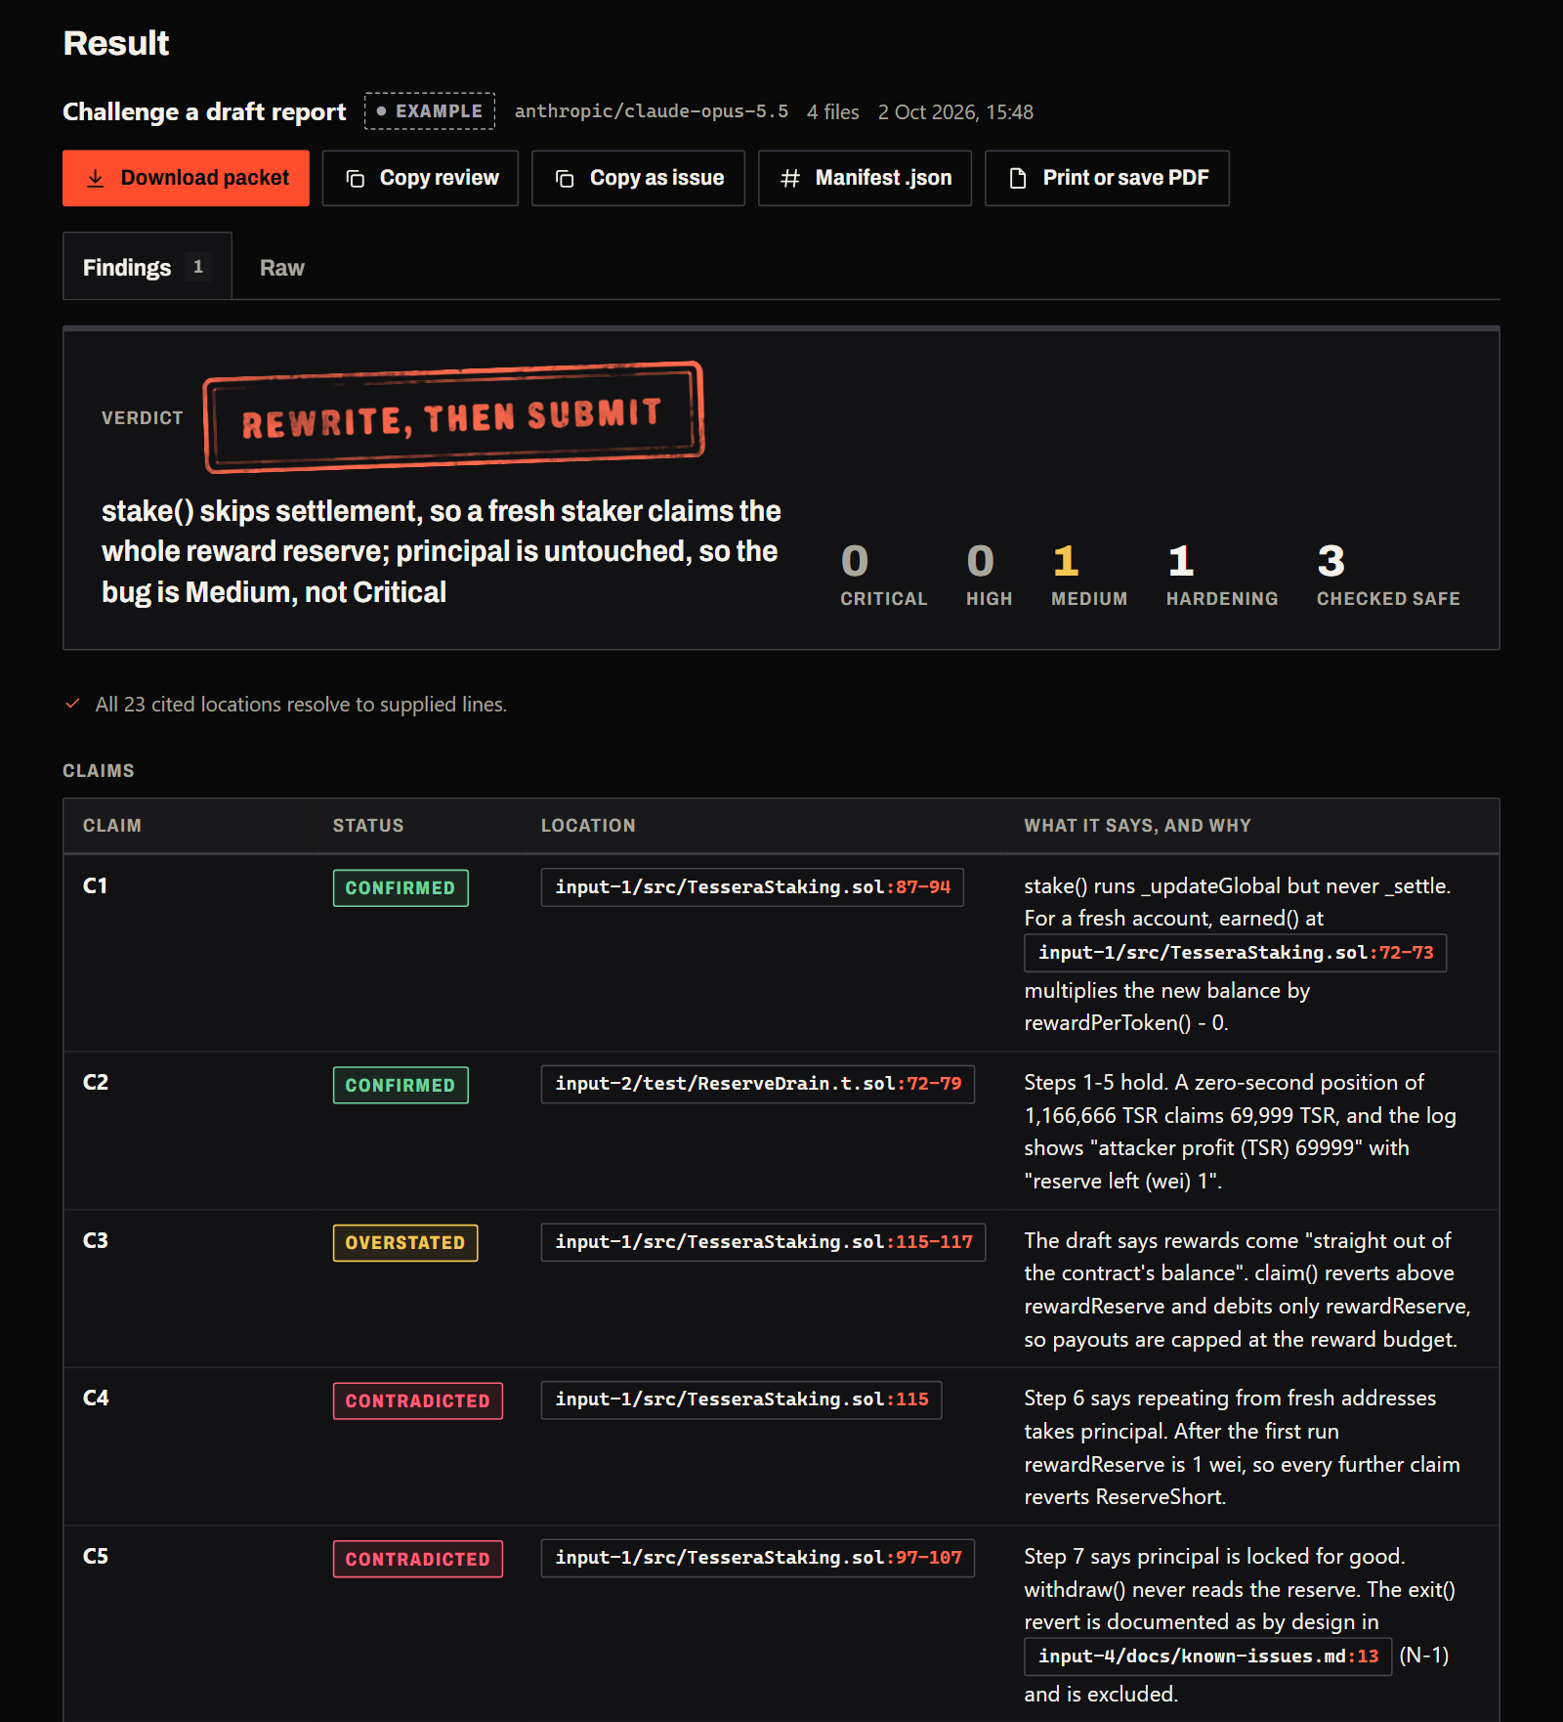Click the Print or save PDF label
Image resolution: width=1563 pixels, height=1722 pixels.
1125,178
